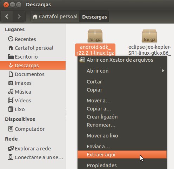This screenshot has width=174, height=169.
Task: Select file name eclipse-jee-kepler-SR1-linux-gtk-x86_
Action: [150, 50]
